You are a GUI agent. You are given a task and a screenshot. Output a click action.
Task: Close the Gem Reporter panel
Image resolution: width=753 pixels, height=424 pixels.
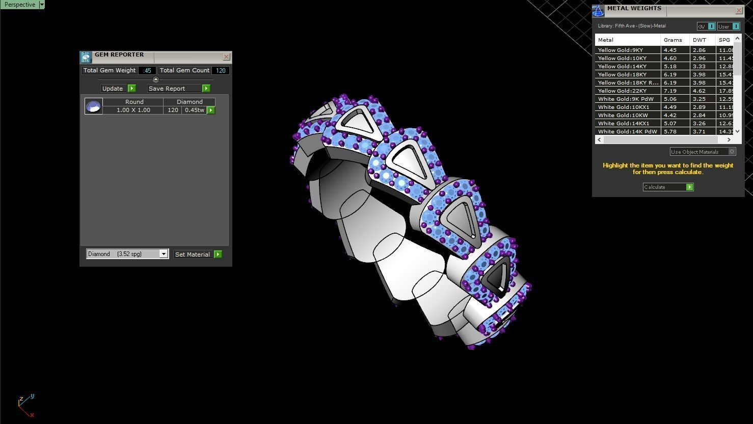(227, 56)
